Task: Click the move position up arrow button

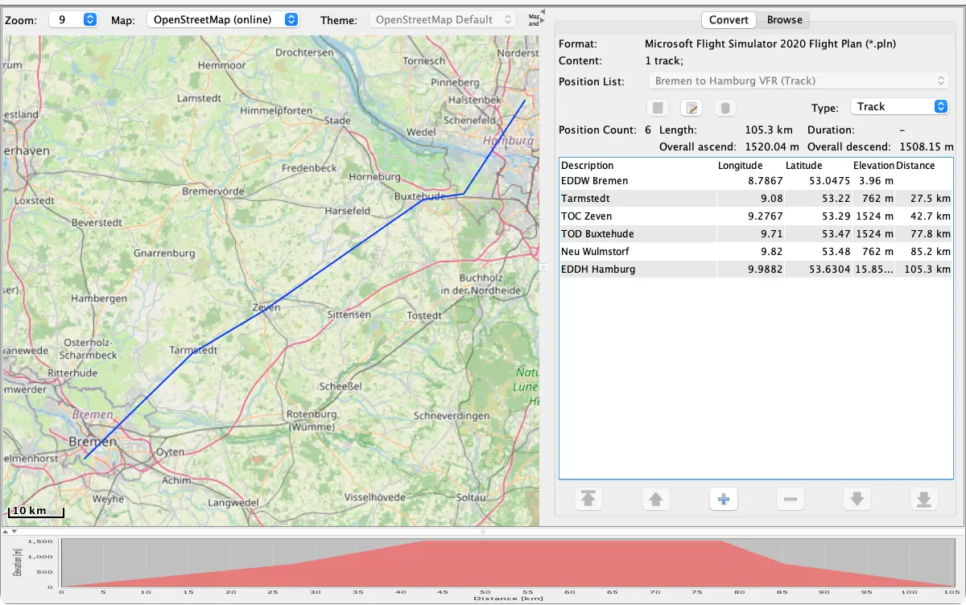Action: (x=656, y=500)
